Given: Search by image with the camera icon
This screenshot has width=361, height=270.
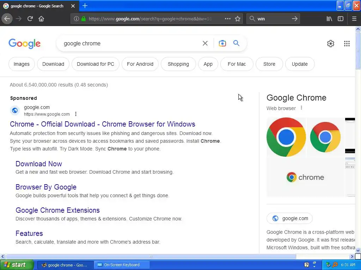Looking at the screenshot, I should point(222,43).
